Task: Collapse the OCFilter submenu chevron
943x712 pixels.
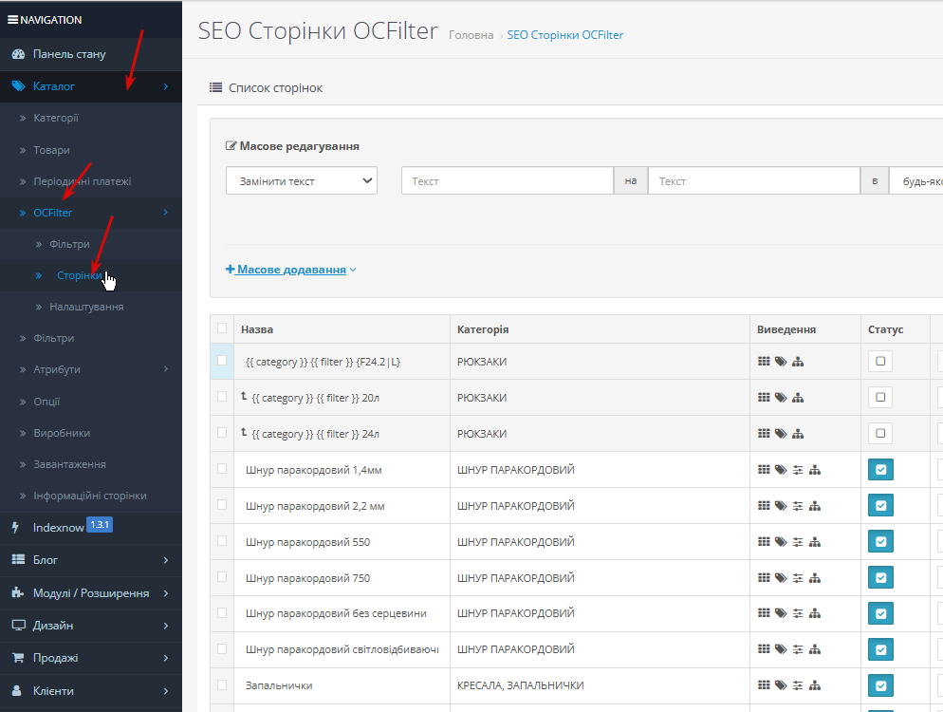Action: click(x=165, y=213)
